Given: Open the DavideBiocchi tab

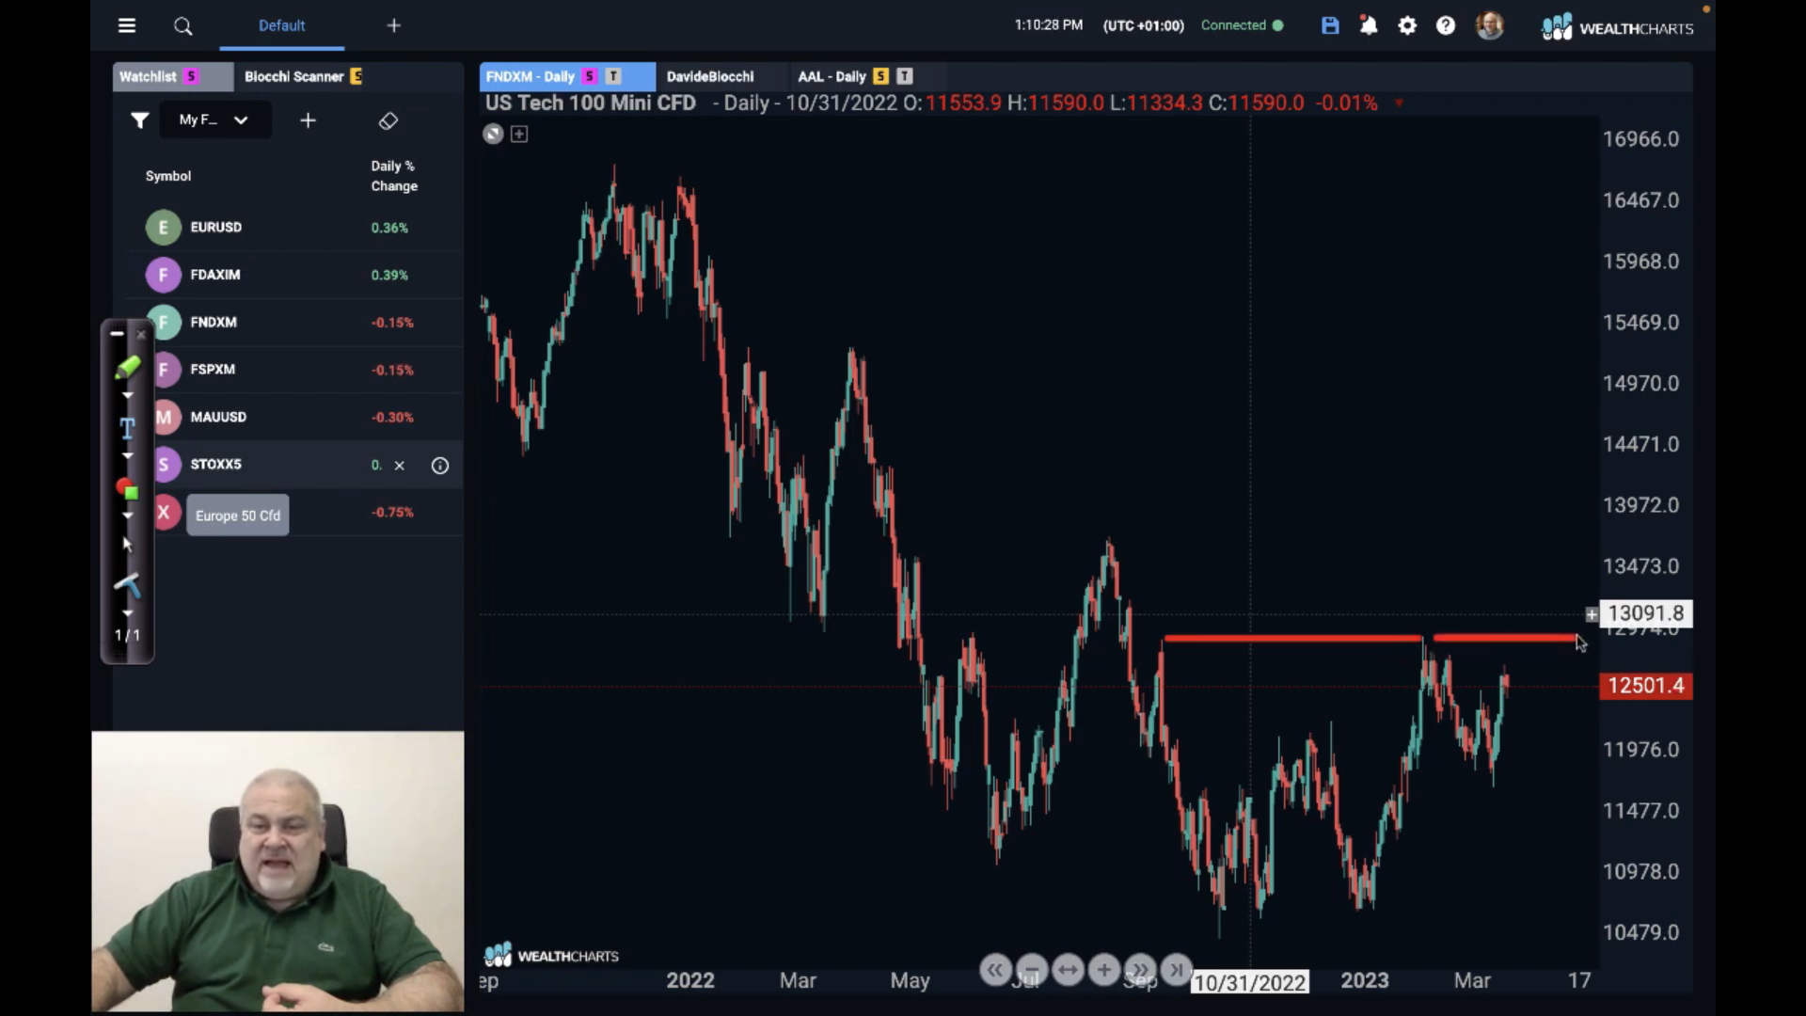Looking at the screenshot, I should 710,76.
